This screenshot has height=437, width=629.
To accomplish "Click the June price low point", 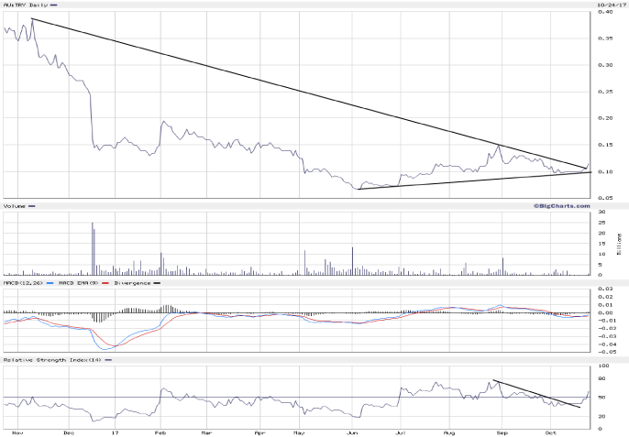I will (359, 189).
